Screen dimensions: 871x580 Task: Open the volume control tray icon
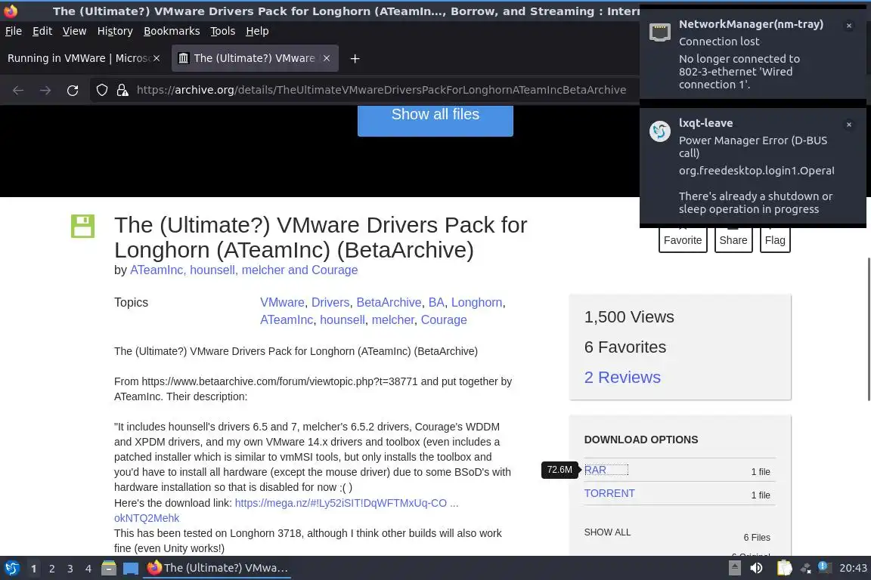[756, 568]
